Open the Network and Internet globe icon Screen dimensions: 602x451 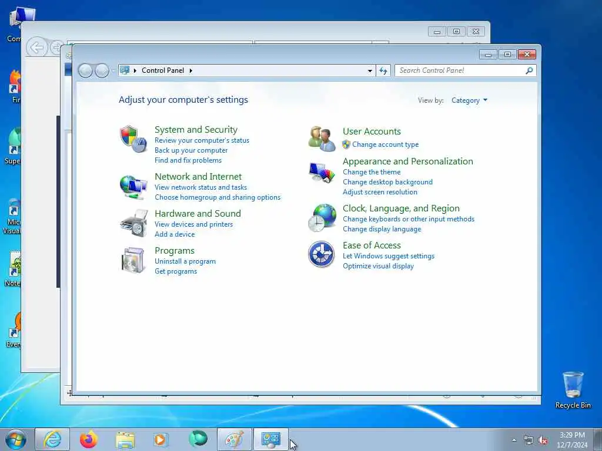pyautogui.click(x=133, y=187)
